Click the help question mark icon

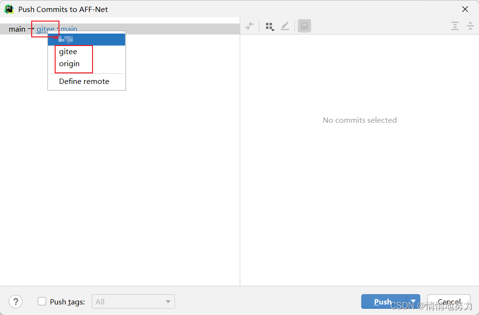coord(15,302)
